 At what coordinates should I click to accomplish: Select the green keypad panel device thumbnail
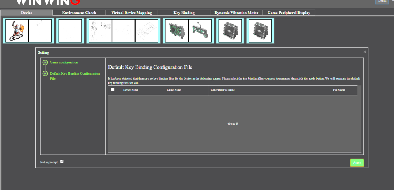(x=177, y=31)
